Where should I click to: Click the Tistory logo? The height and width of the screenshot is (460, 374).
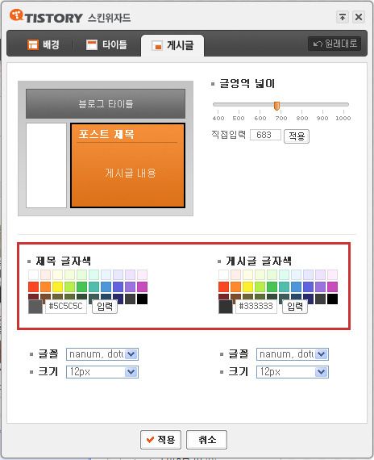[x=46, y=16]
